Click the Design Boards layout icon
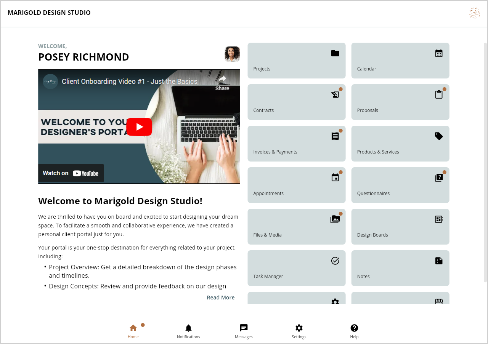The height and width of the screenshot is (344, 488). (x=439, y=219)
